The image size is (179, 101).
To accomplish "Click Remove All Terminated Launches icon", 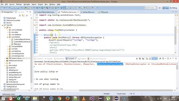I will pyautogui.click(x=143, y=59).
